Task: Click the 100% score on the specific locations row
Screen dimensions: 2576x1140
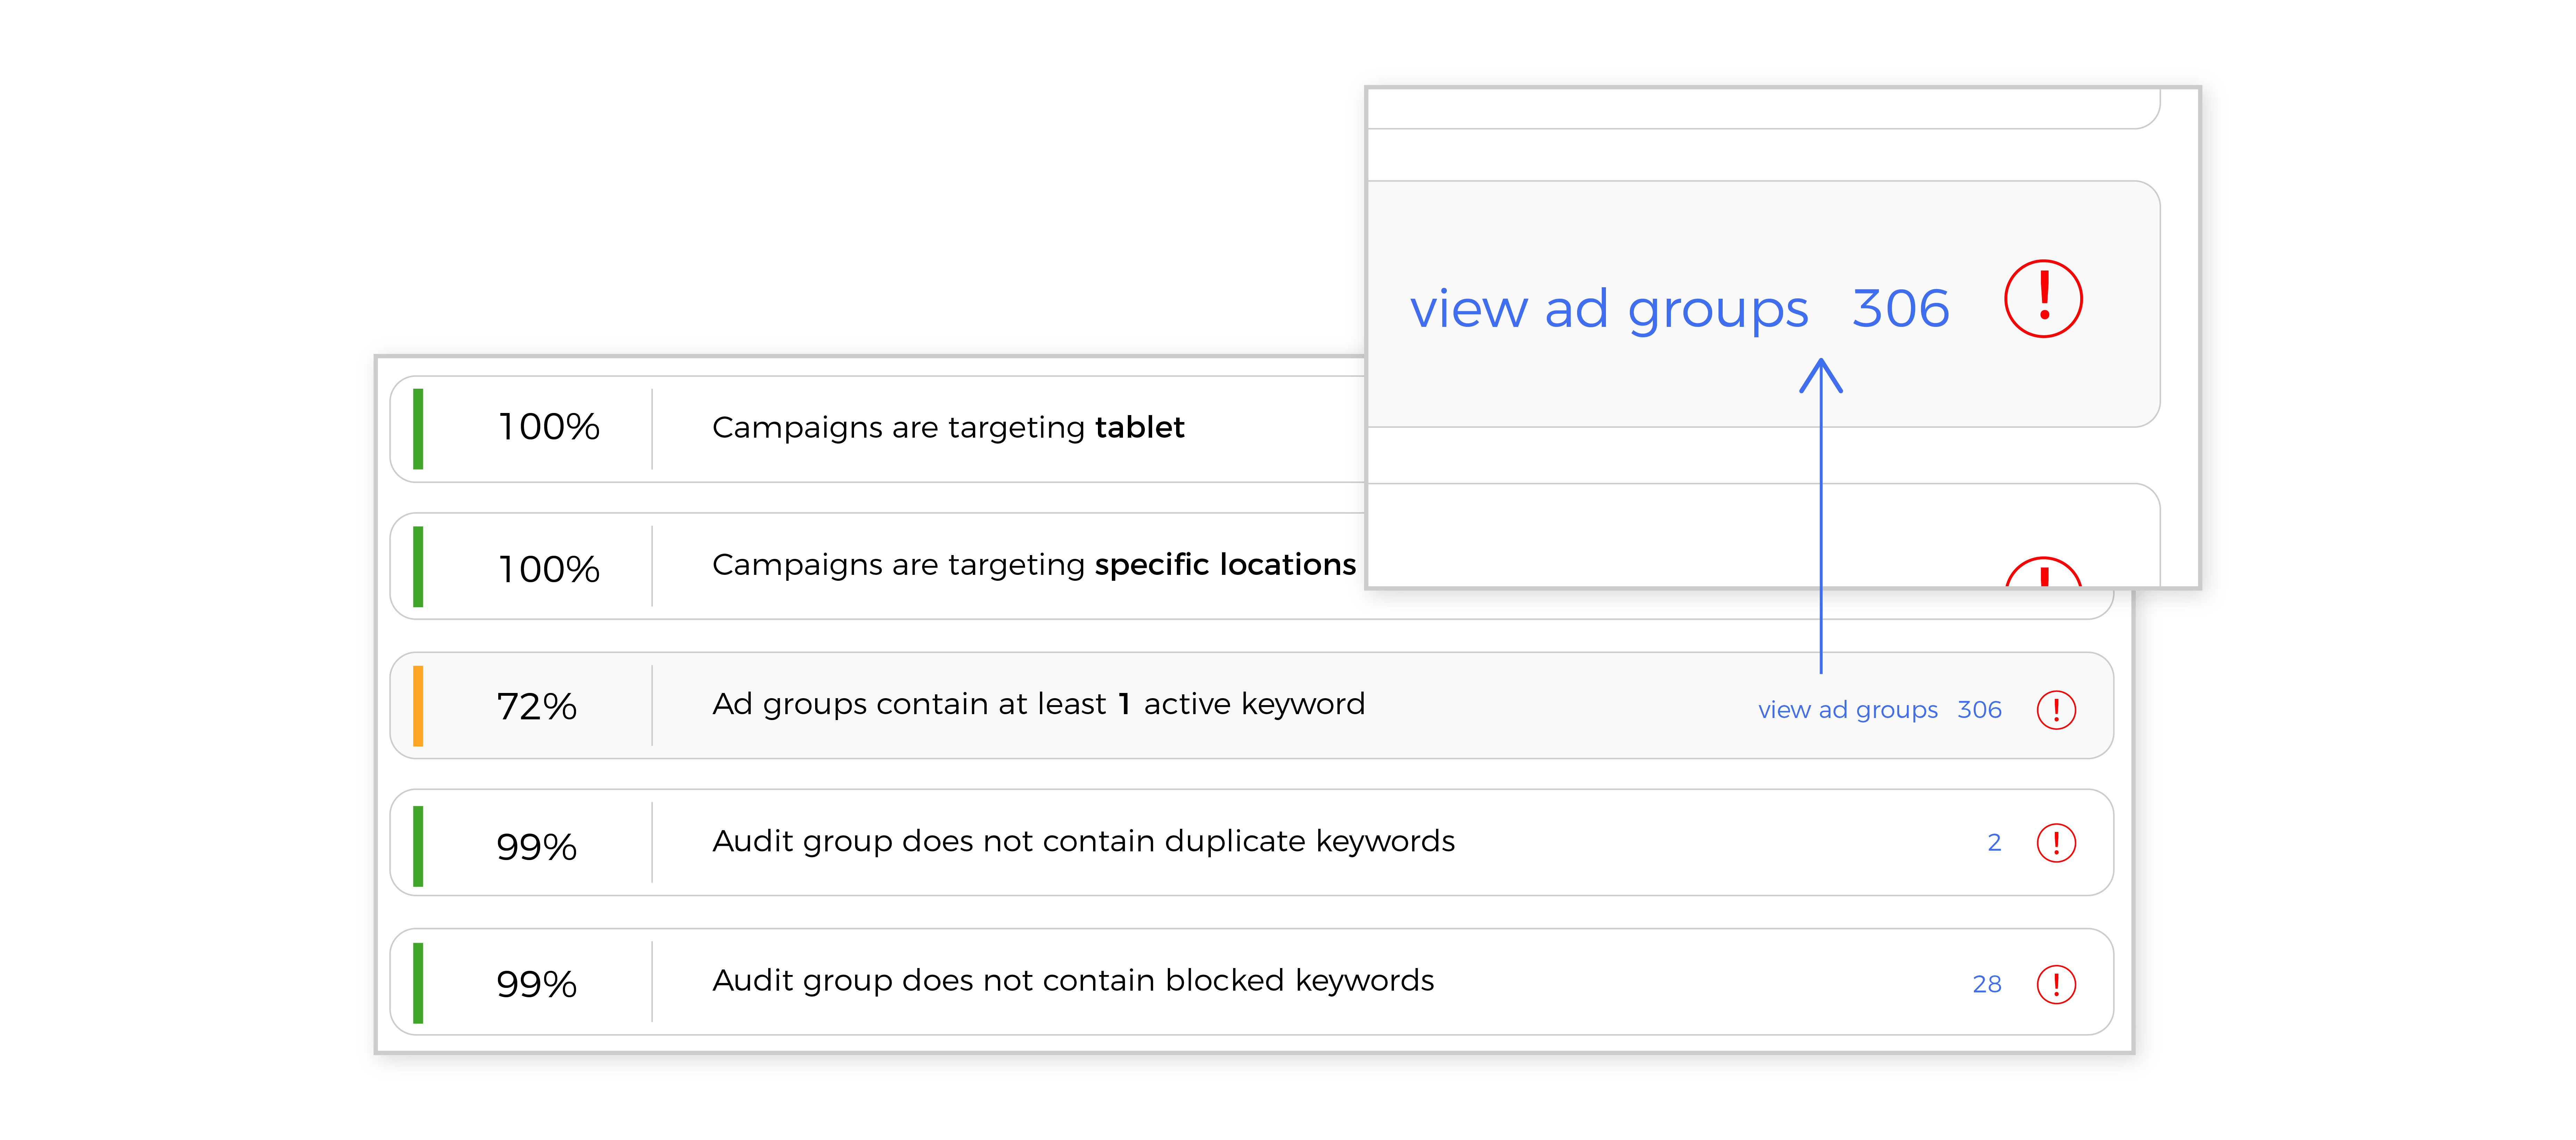Action: (x=549, y=570)
